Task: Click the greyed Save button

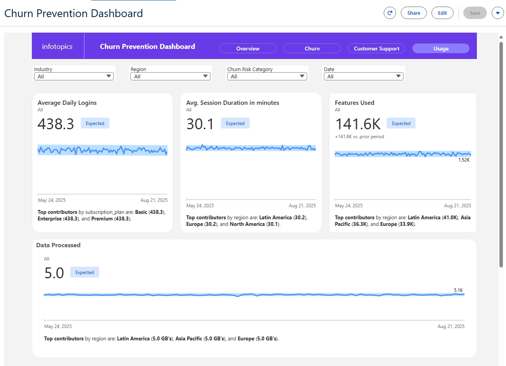Action: pyautogui.click(x=475, y=13)
